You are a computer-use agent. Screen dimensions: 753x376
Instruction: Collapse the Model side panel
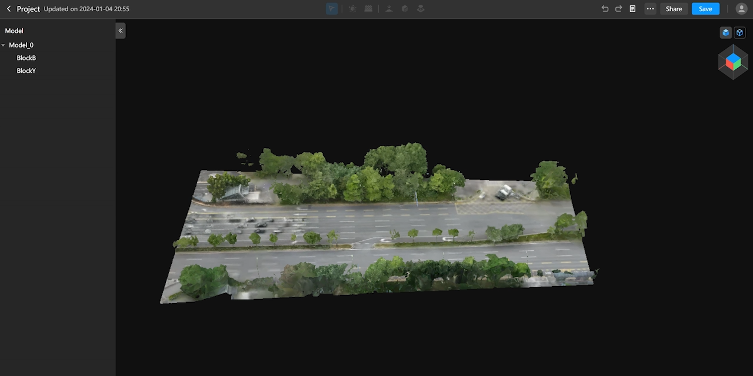tap(121, 31)
